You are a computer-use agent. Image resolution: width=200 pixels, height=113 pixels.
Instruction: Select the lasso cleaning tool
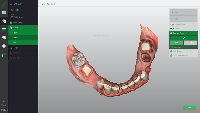point(183,38)
